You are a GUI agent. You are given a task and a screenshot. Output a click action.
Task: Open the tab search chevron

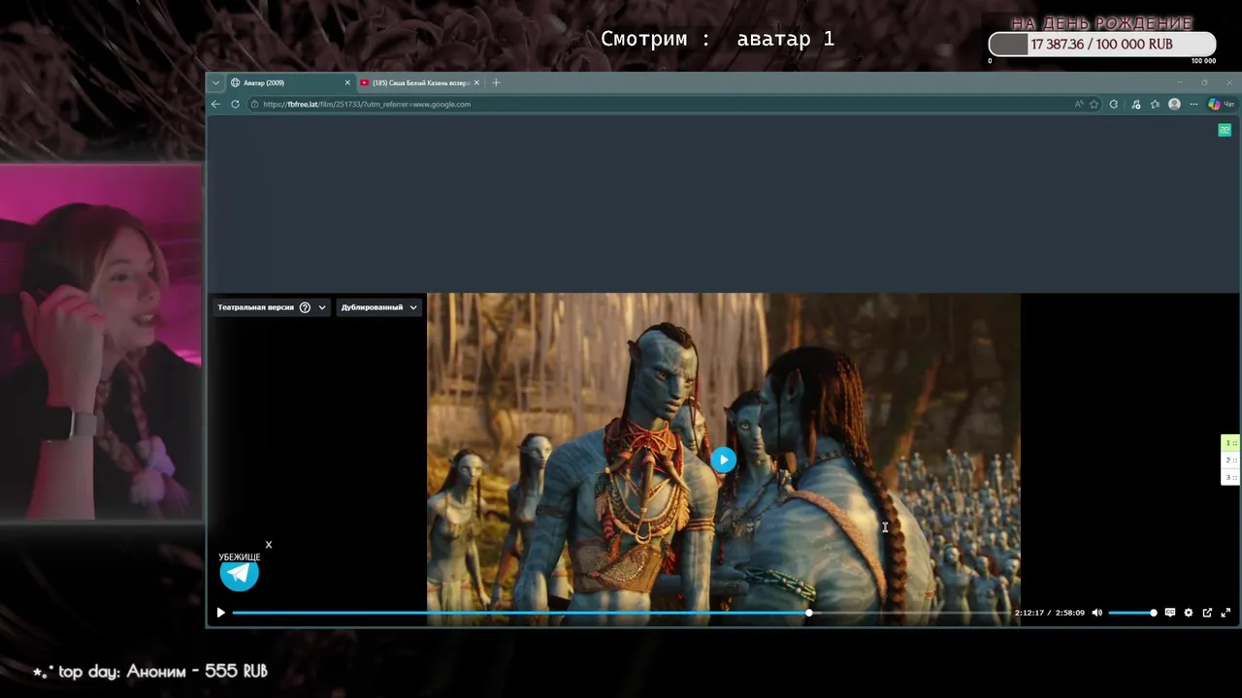pyautogui.click(x=215, y=82)
